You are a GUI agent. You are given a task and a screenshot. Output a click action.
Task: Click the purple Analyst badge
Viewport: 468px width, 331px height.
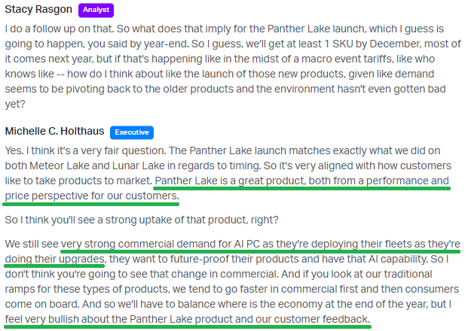click(96, 10)
